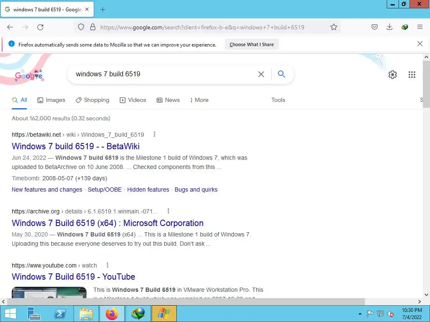Click the horizontal scrollbar right arrow
The image size is (430, 322).
point(420,301)
